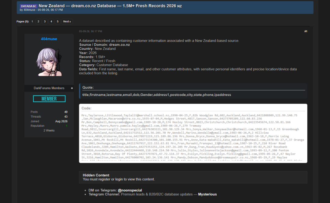Click the post number #1 permalink
The width and height of the screenshot is (330, 203).
(x=306, y=31)
